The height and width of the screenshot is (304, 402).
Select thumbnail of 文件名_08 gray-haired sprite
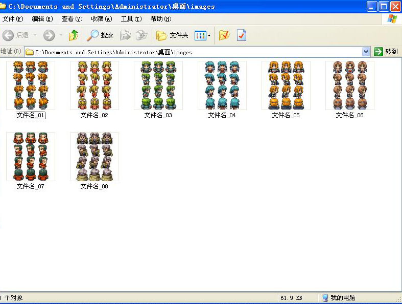point(94,157)
